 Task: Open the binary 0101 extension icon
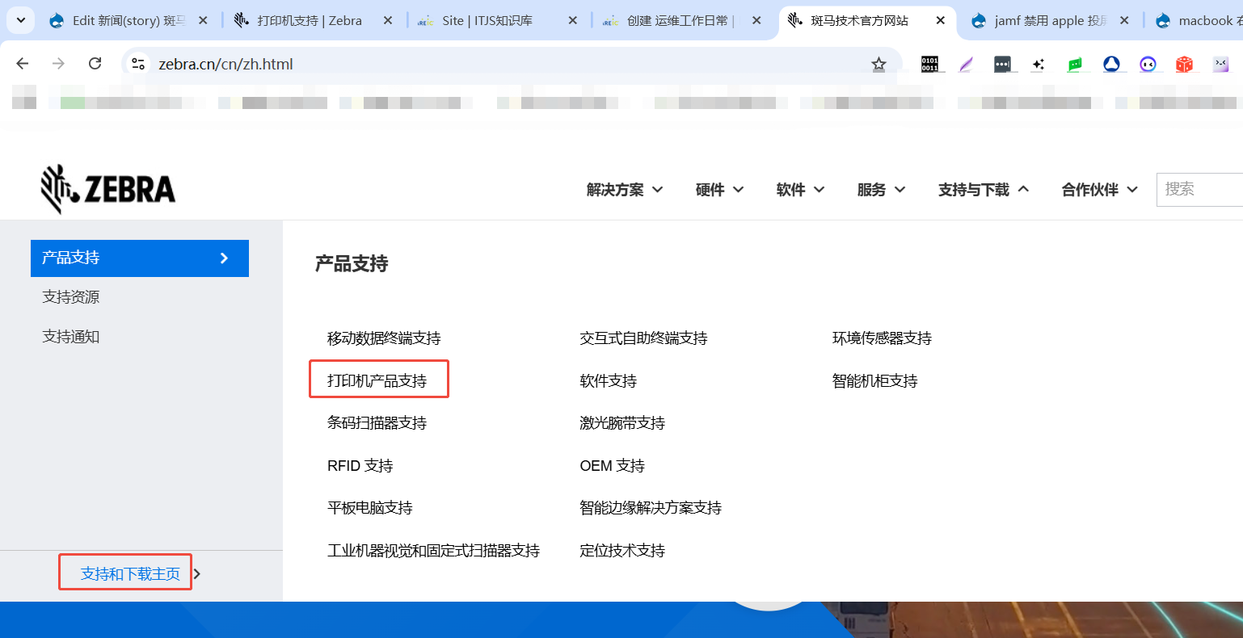(x=929, y=64)
